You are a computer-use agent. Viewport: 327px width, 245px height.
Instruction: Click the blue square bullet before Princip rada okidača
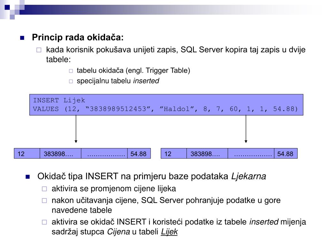pyautogui.click(x=22, y=38)
